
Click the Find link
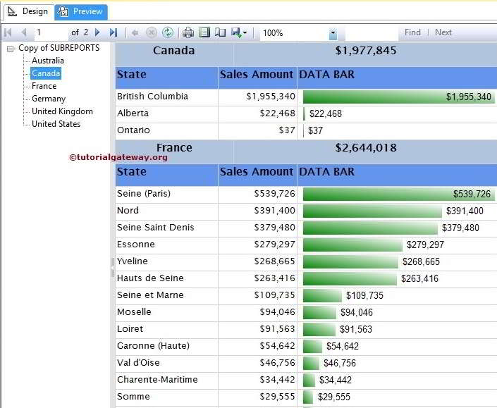(412, 32)
